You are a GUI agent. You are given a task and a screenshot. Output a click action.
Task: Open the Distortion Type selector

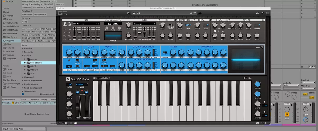pos(188,25)
